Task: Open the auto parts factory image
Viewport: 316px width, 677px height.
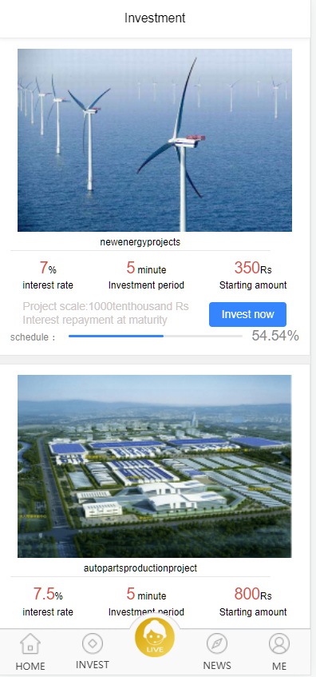Action: point(155,466)
